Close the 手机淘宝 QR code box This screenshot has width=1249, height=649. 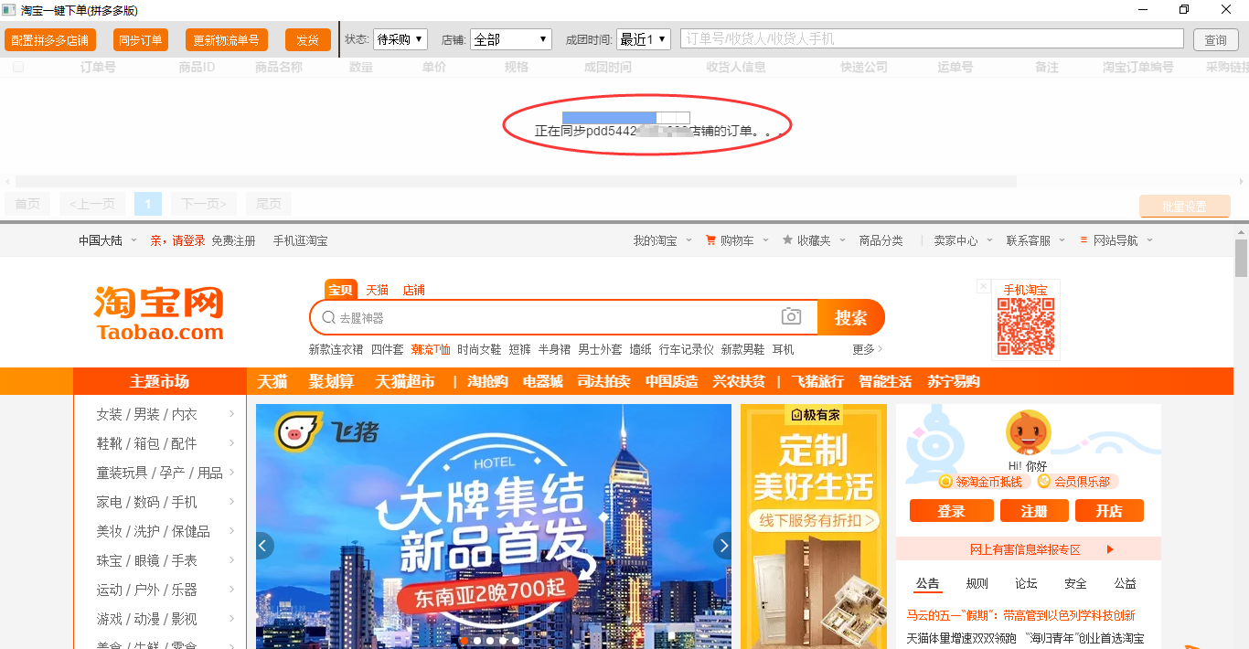tap(984, 286)
